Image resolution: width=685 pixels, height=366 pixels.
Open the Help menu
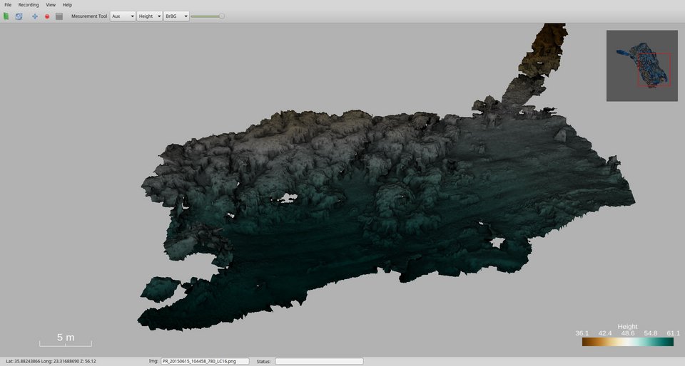(x=67, y=5)
